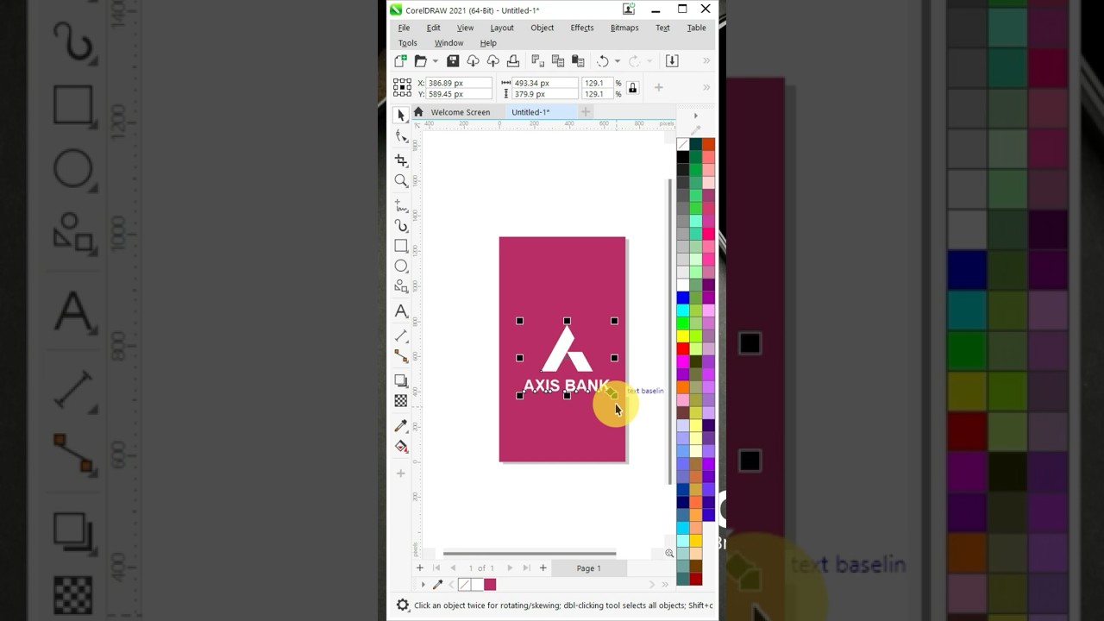
Task: Open the Window menu
Action: click(448, 43)
